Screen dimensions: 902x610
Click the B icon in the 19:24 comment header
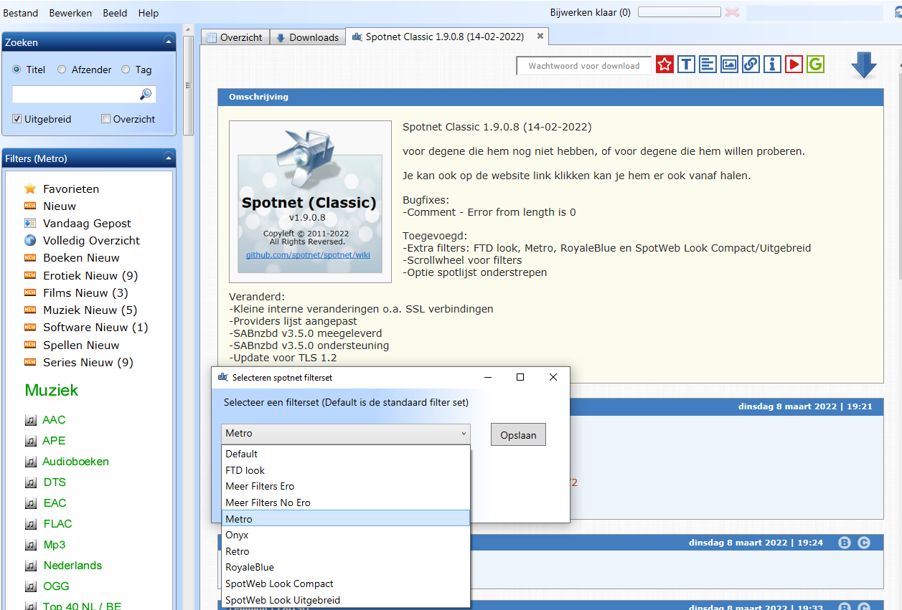click(845, 543)
